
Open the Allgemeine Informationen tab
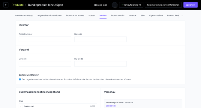coord(49,16)
